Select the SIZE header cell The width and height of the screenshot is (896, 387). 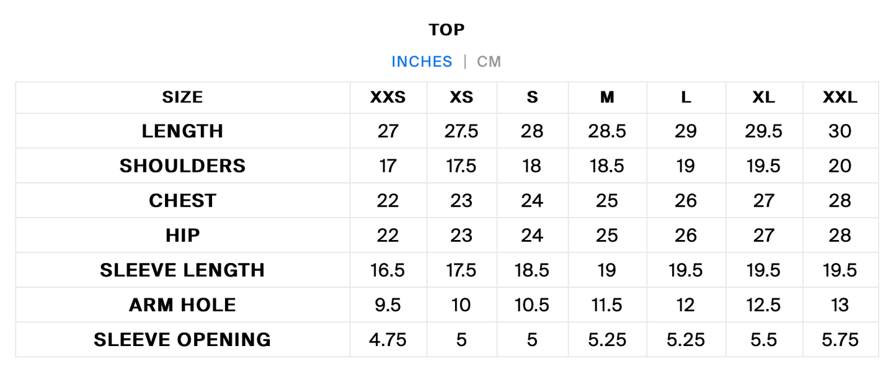tap(183, 97)
